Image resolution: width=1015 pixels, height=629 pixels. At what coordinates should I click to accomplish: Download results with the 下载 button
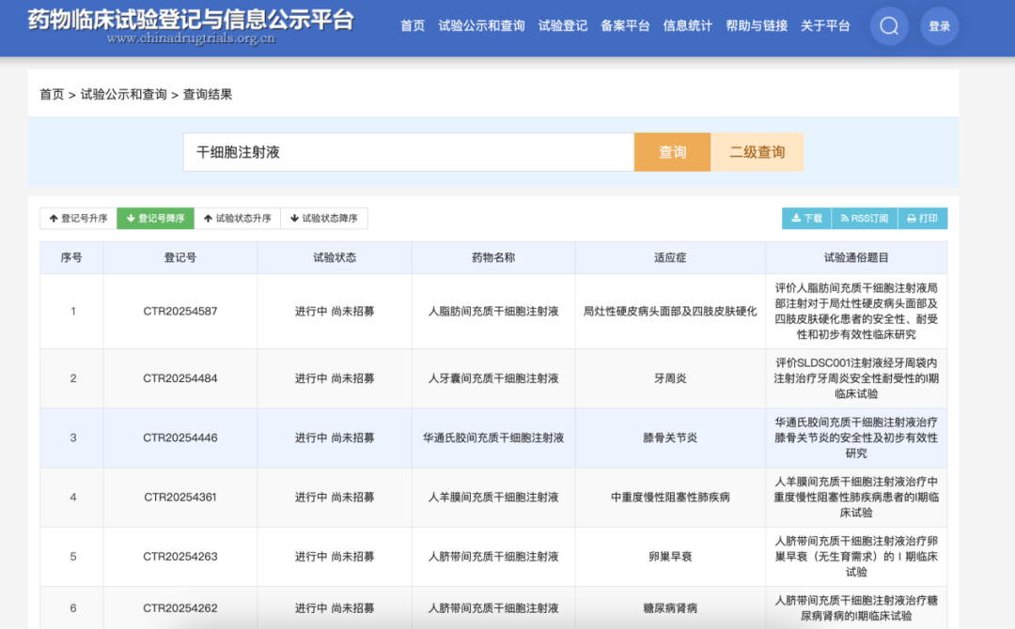click(x=806, y=219)
